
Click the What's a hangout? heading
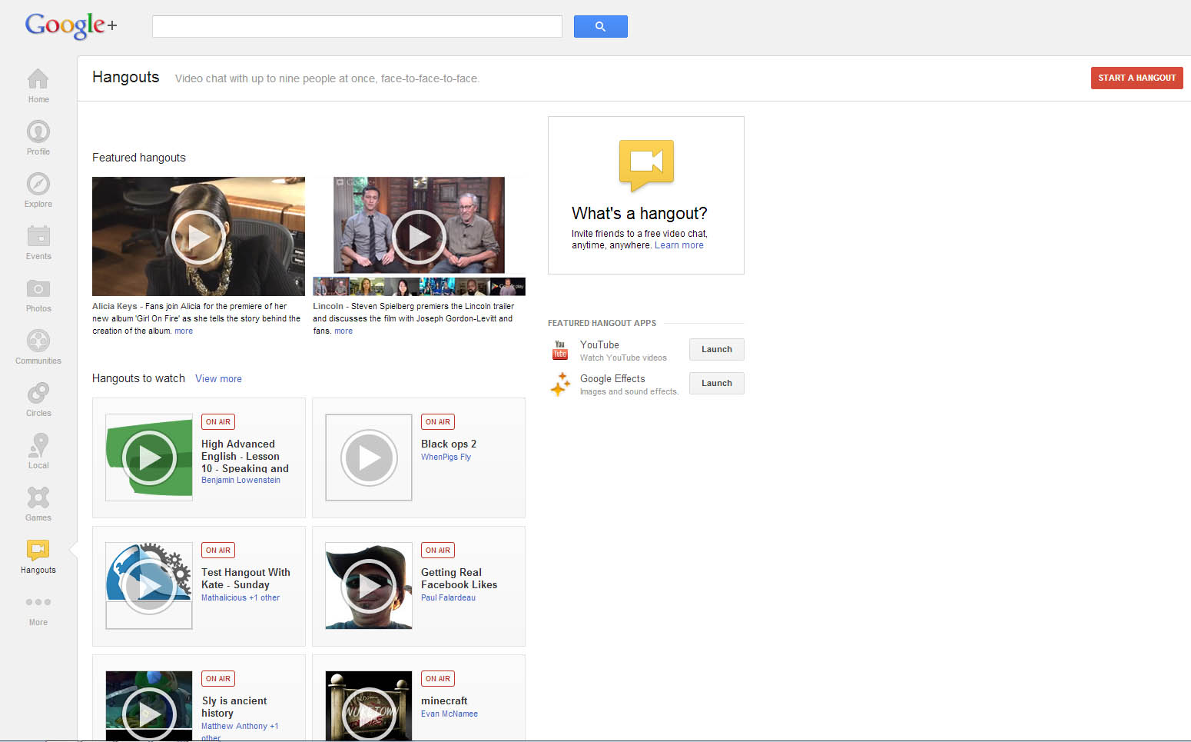click(639, 214)
